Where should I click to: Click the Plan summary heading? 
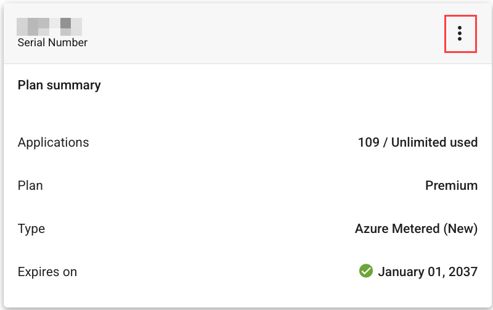pos(59,85)
